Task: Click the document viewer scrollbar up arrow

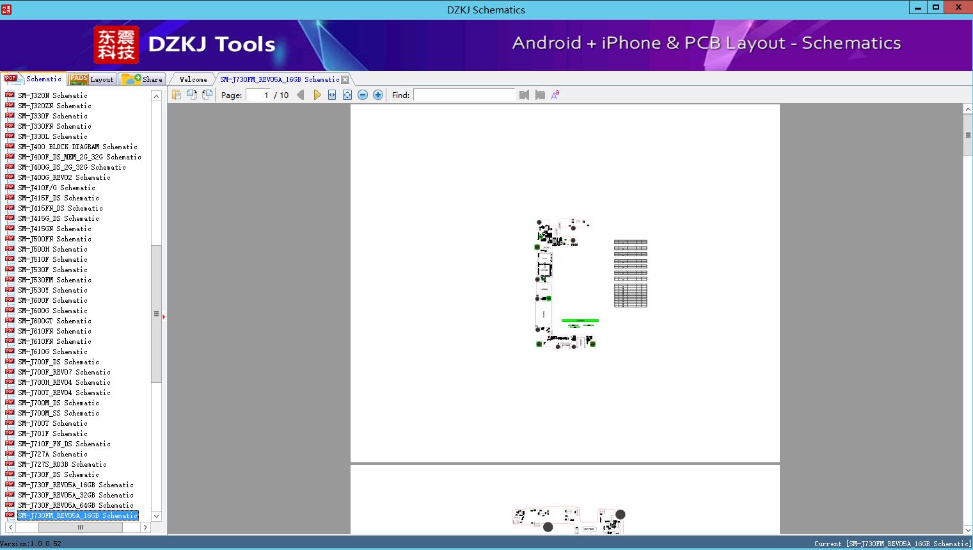Action: [x=968, y=109]
